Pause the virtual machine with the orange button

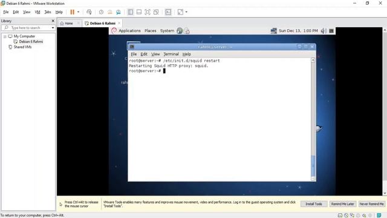[x=73, y=12]
